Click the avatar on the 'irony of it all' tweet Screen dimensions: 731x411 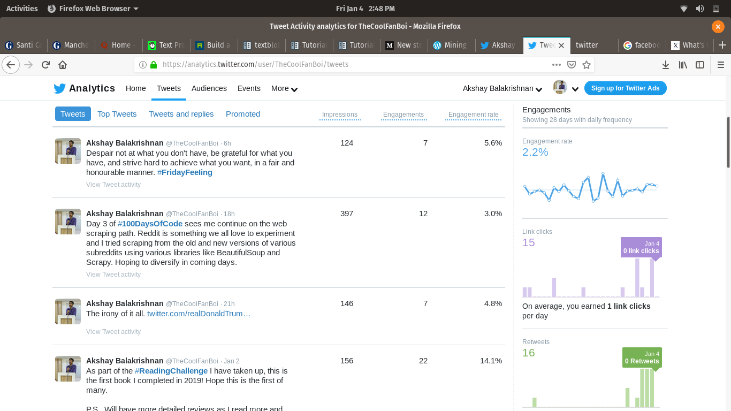click(x=68, y=311)
